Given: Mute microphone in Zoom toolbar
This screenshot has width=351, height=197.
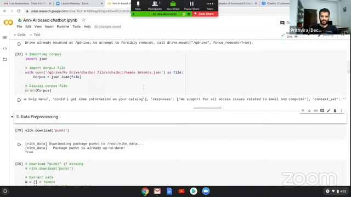Looking at the screenshot, I should (x=138, y=5).
